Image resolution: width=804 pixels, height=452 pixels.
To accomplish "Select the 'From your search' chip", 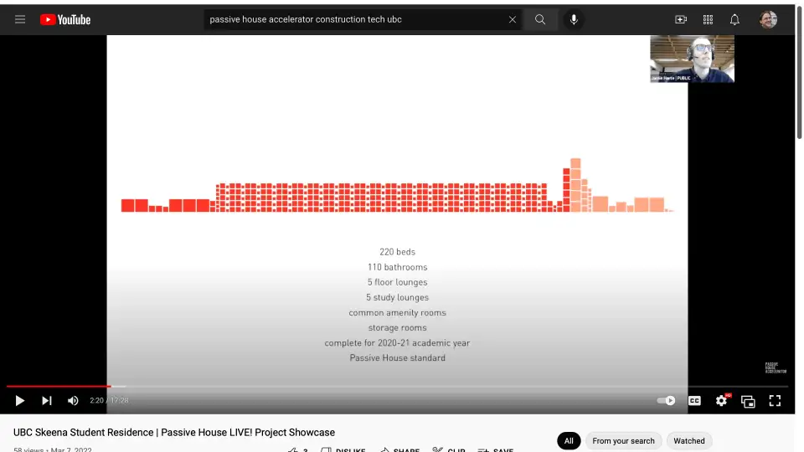I will (x=623, y=441).
